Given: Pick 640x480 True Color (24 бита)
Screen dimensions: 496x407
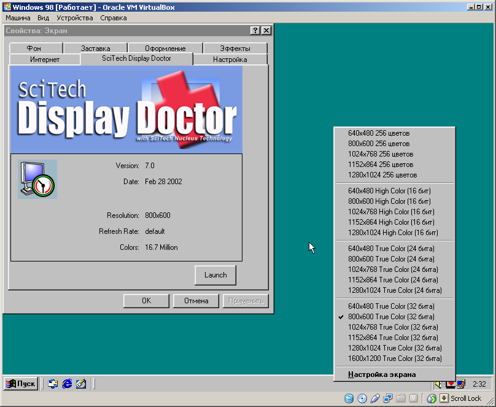Looking at the screenshot, I should (395, 248).
